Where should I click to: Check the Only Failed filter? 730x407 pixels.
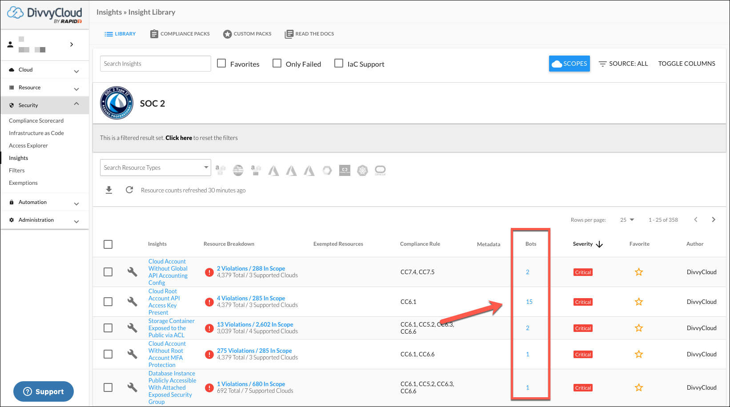click(x=277, y=63)
